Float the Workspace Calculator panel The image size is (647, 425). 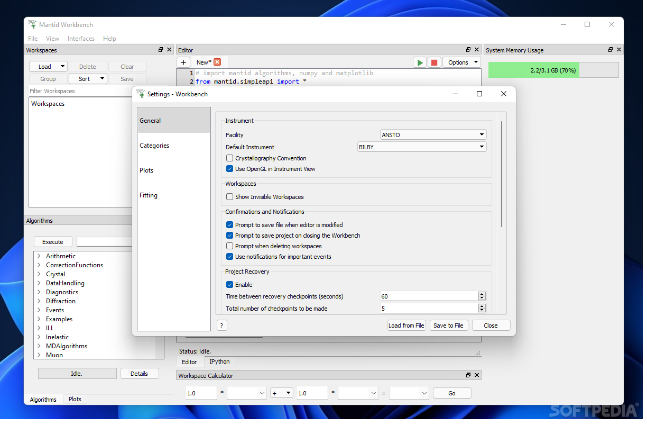pyautogui.click(x=468, y=375)
